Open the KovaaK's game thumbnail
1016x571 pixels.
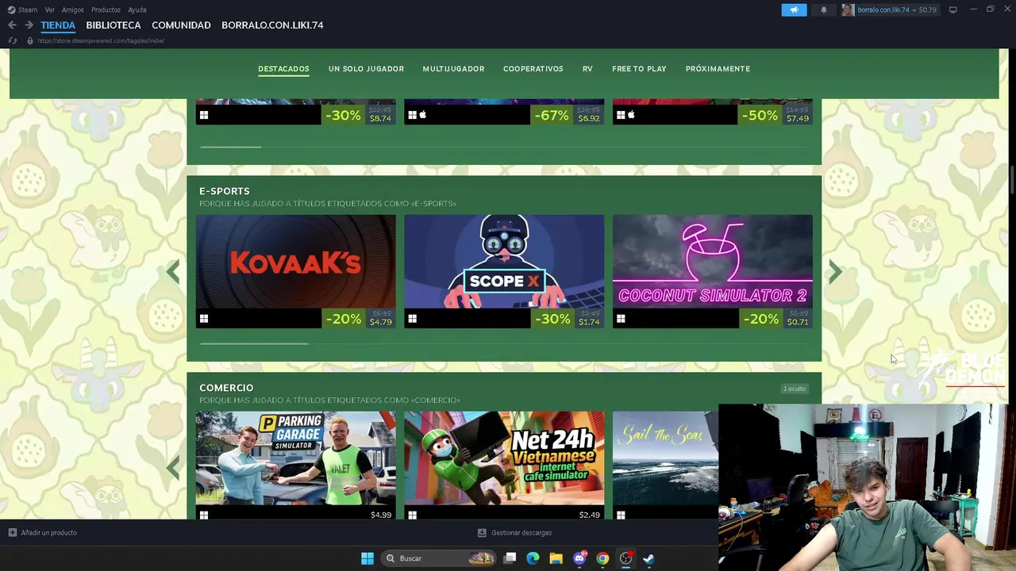click(x=295, y=262)
